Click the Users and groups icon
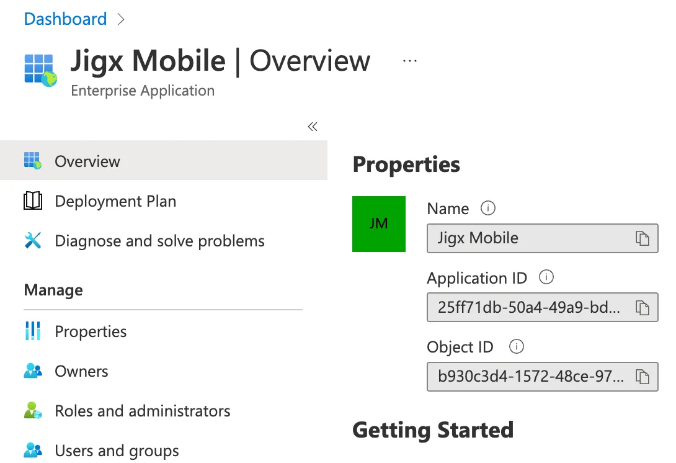Image resolution: width=676 pixels, height=463 pixels. 33,450
